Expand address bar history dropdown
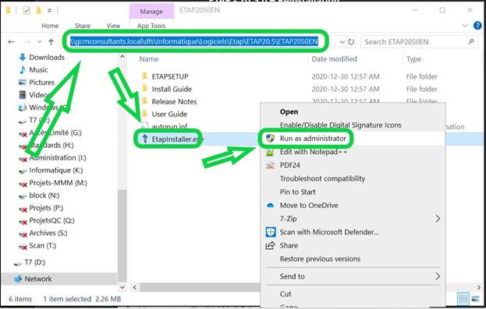 pos(342,42)
